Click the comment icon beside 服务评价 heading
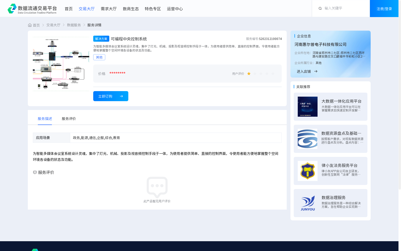The height and width of the screenshot is (251, 401). 35,172
